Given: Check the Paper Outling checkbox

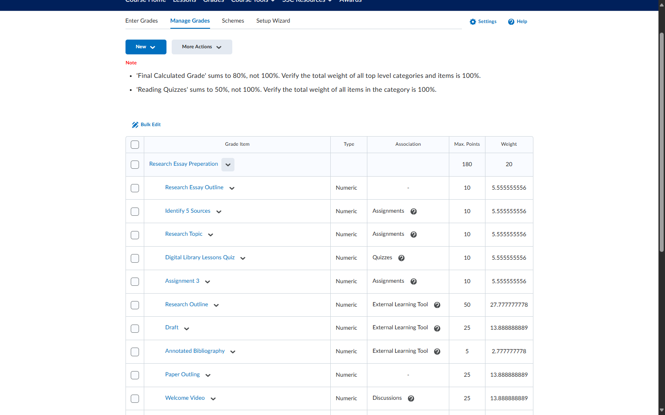Looking at the screenshot, I should [135, 375].
